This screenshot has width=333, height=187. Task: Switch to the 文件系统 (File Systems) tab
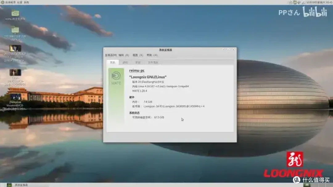(x=153, y=63)
